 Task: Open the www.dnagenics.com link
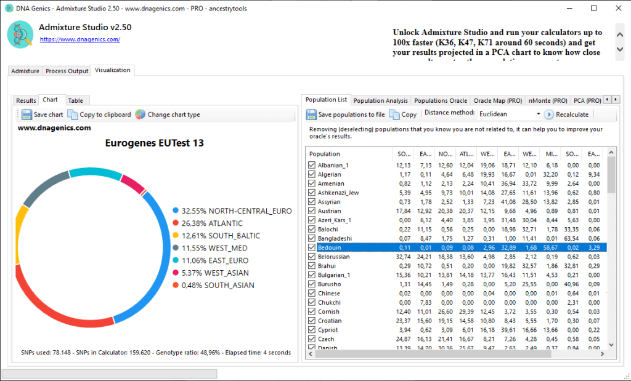(79, 39)
